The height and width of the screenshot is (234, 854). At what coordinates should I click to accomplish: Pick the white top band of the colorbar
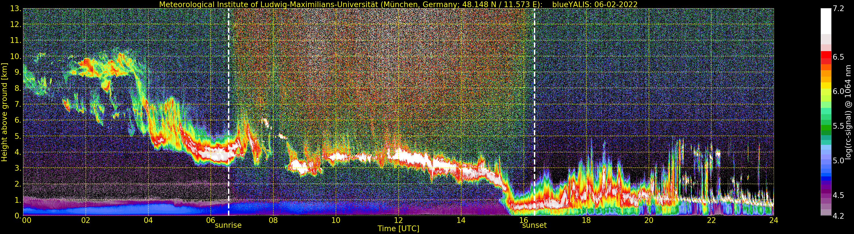pyautogui.click(x=826, y=21)
